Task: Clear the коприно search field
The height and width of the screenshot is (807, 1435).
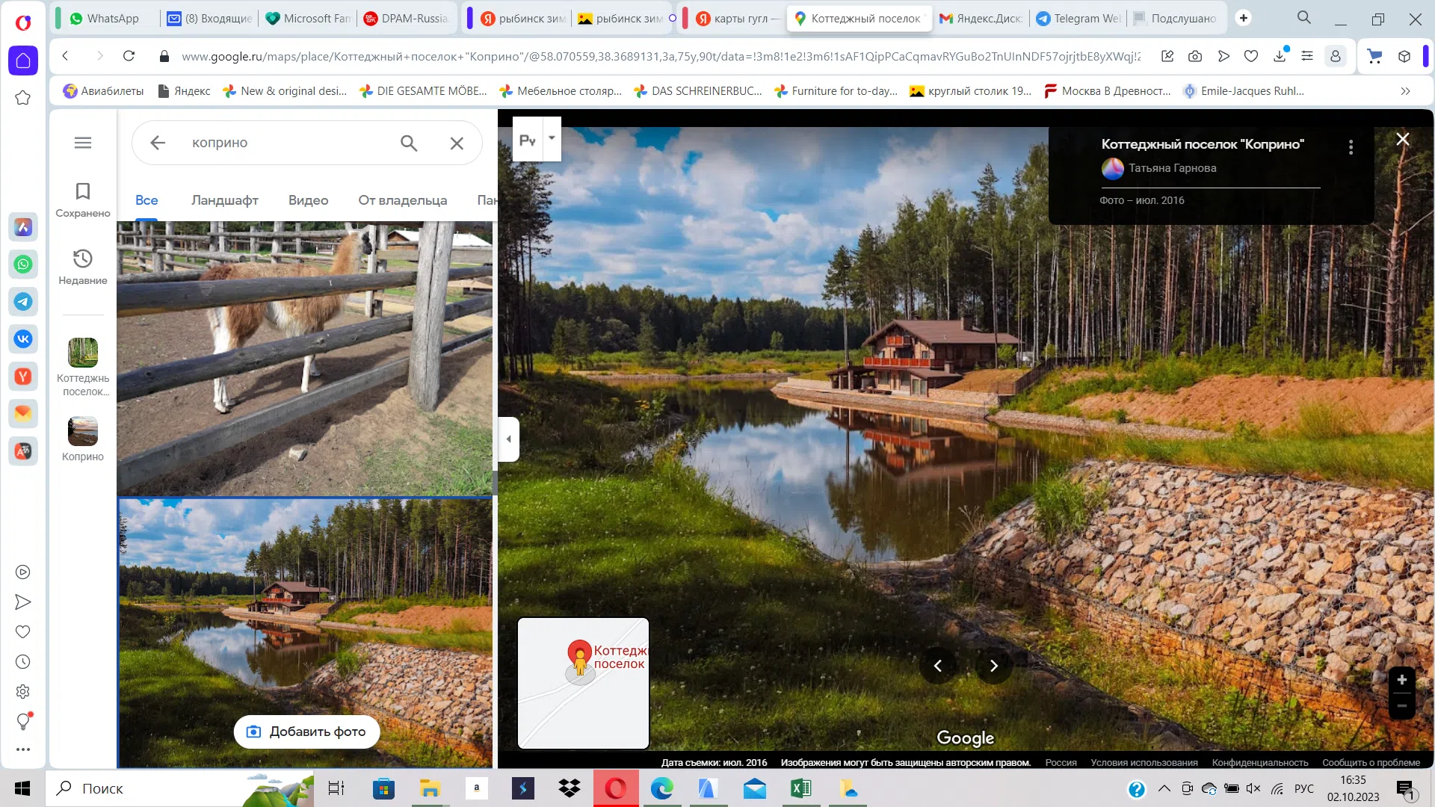Action: 457,143
